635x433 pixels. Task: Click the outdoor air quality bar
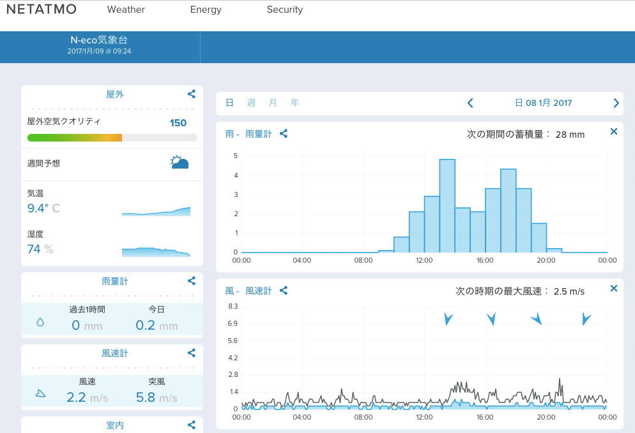[112, 138]
